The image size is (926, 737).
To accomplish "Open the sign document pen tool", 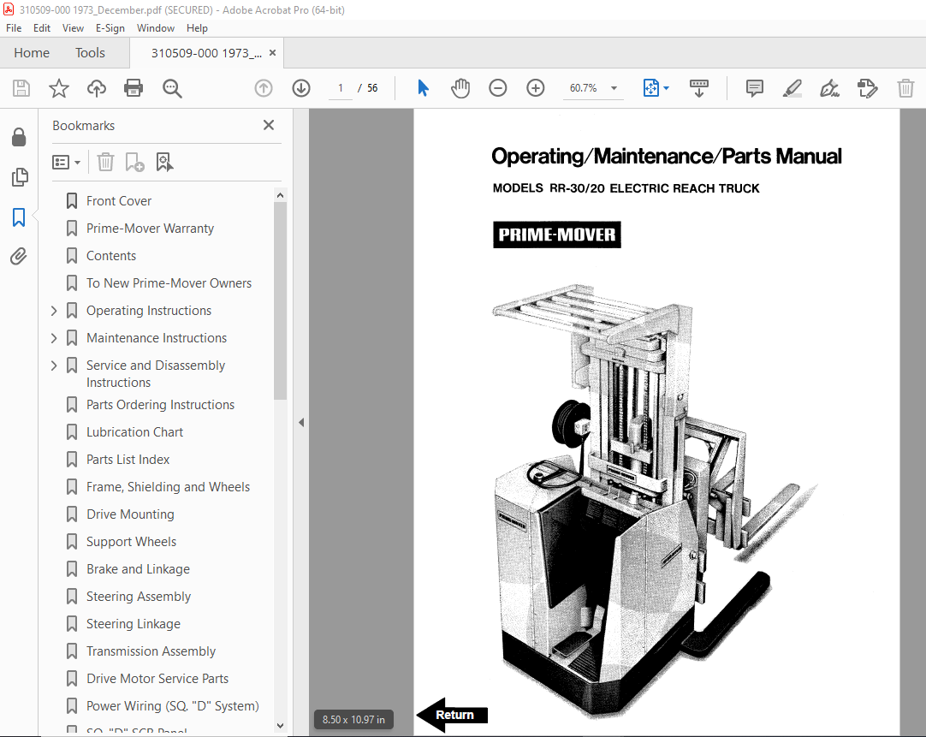I will [830, 88].
